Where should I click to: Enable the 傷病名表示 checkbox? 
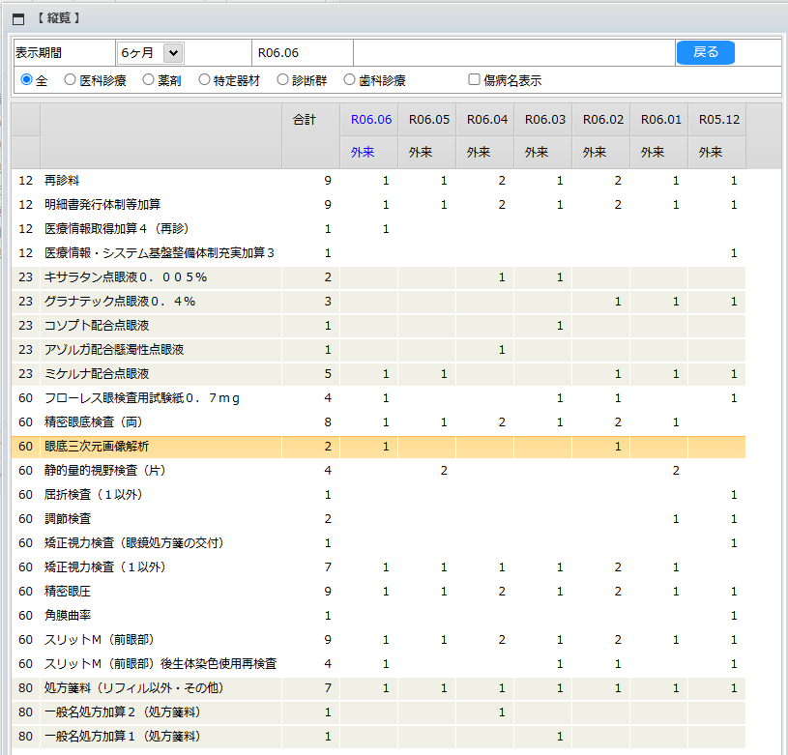tap(474, 79)
